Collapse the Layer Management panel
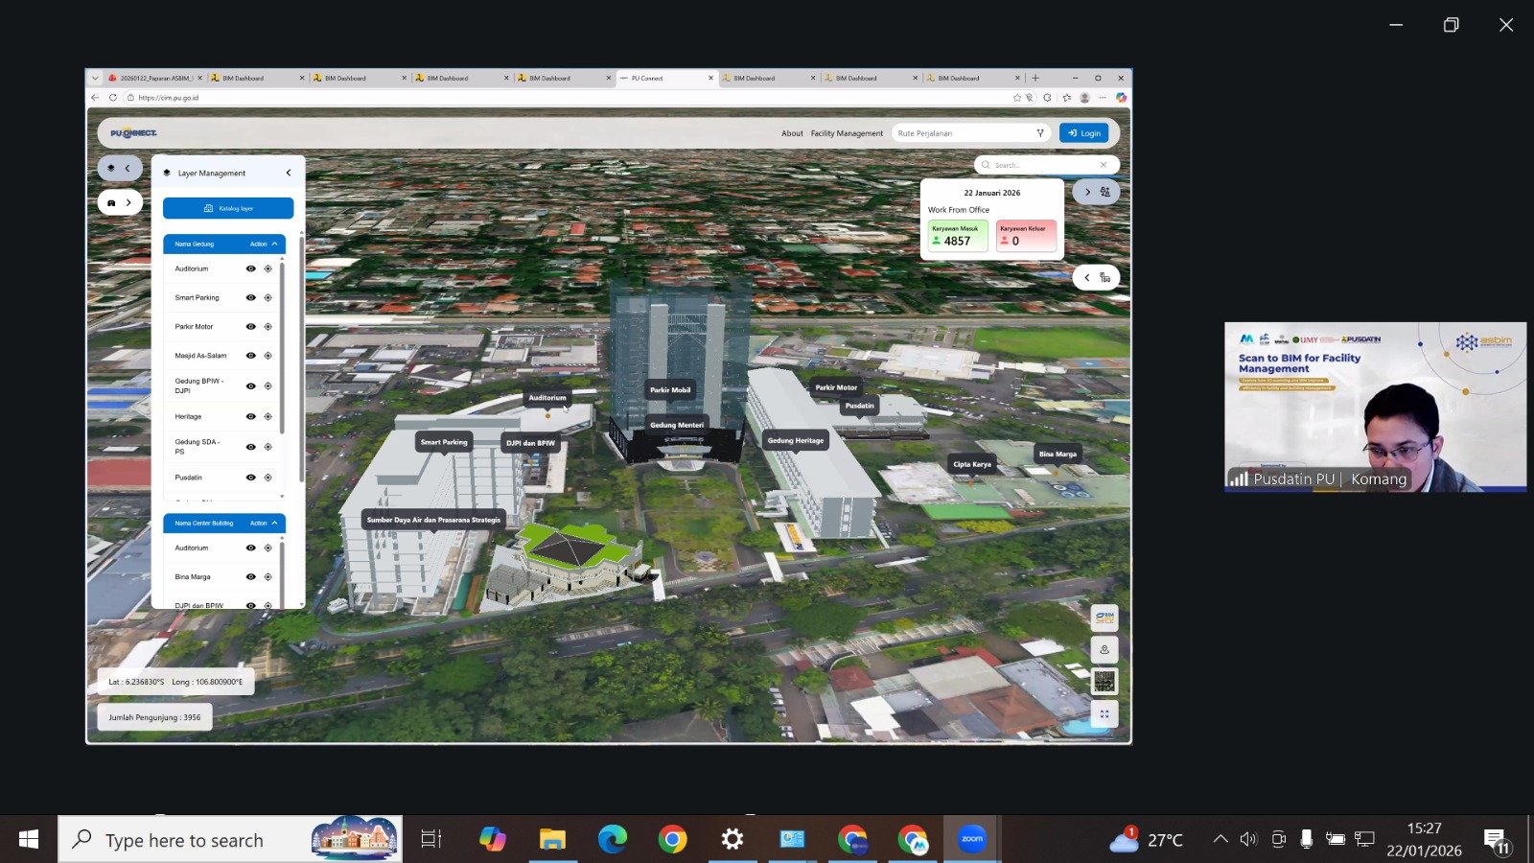Image resolution: width=1534 pixels, height=863 pixels. [x=289, y=174]
